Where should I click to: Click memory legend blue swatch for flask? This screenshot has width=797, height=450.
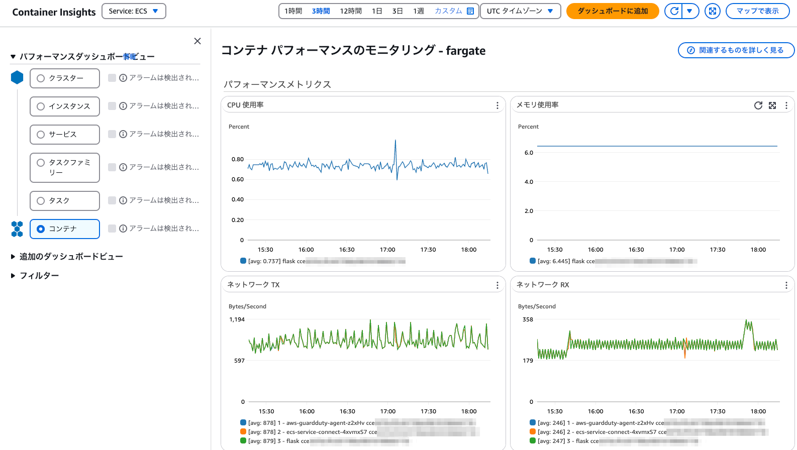533,261
